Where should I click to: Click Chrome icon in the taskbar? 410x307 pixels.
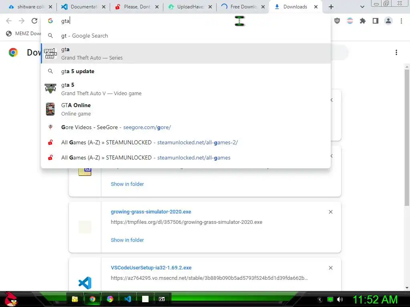click(x=92, y=299)
